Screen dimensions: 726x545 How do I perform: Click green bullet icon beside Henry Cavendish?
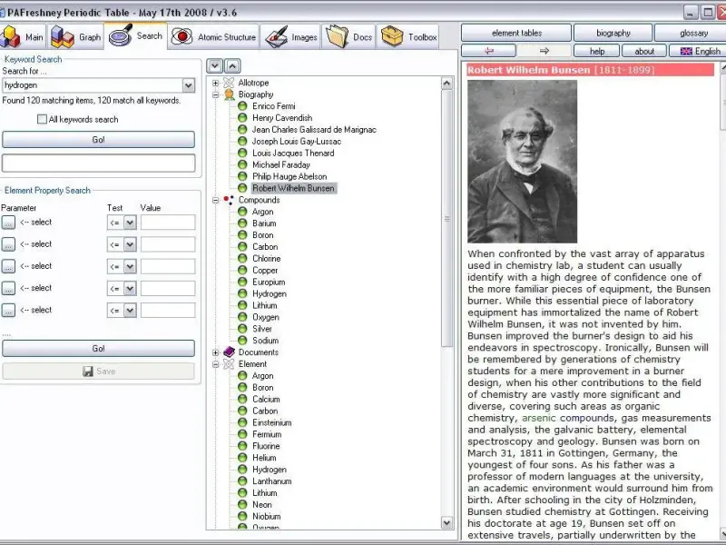[242, 118]
